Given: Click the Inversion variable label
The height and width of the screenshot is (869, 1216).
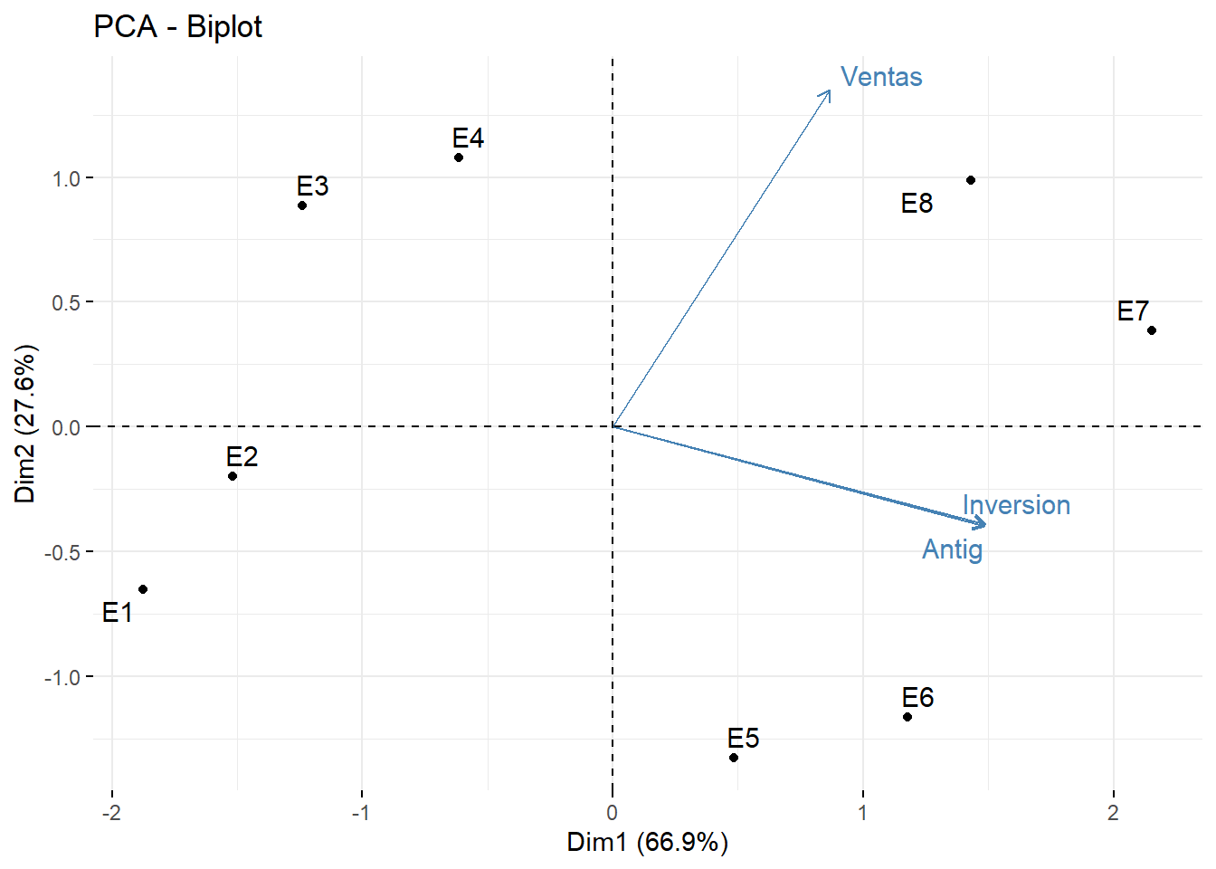Looking at the screenshot, I should 1016,505.
